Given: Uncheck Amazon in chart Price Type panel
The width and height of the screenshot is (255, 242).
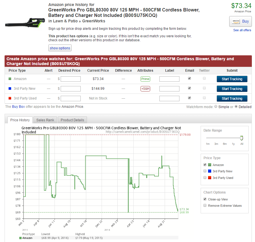Looking at the screenshot, I should [x=205, y=165].
